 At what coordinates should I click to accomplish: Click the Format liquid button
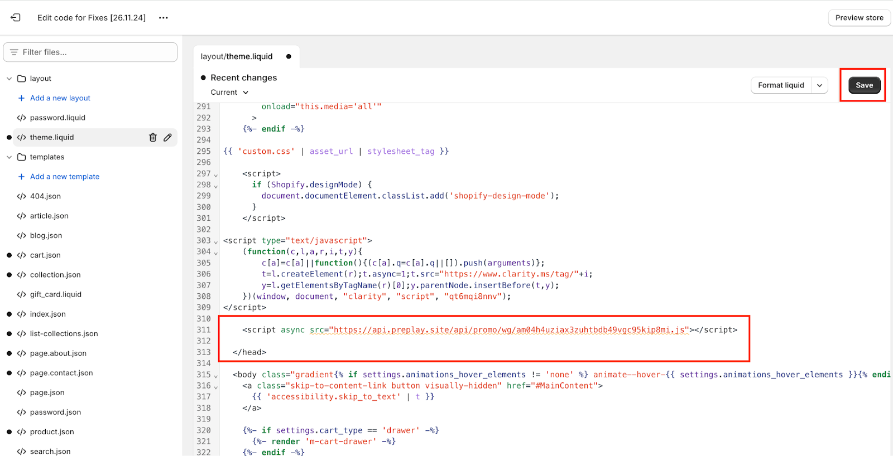click(x=781, y=85)
